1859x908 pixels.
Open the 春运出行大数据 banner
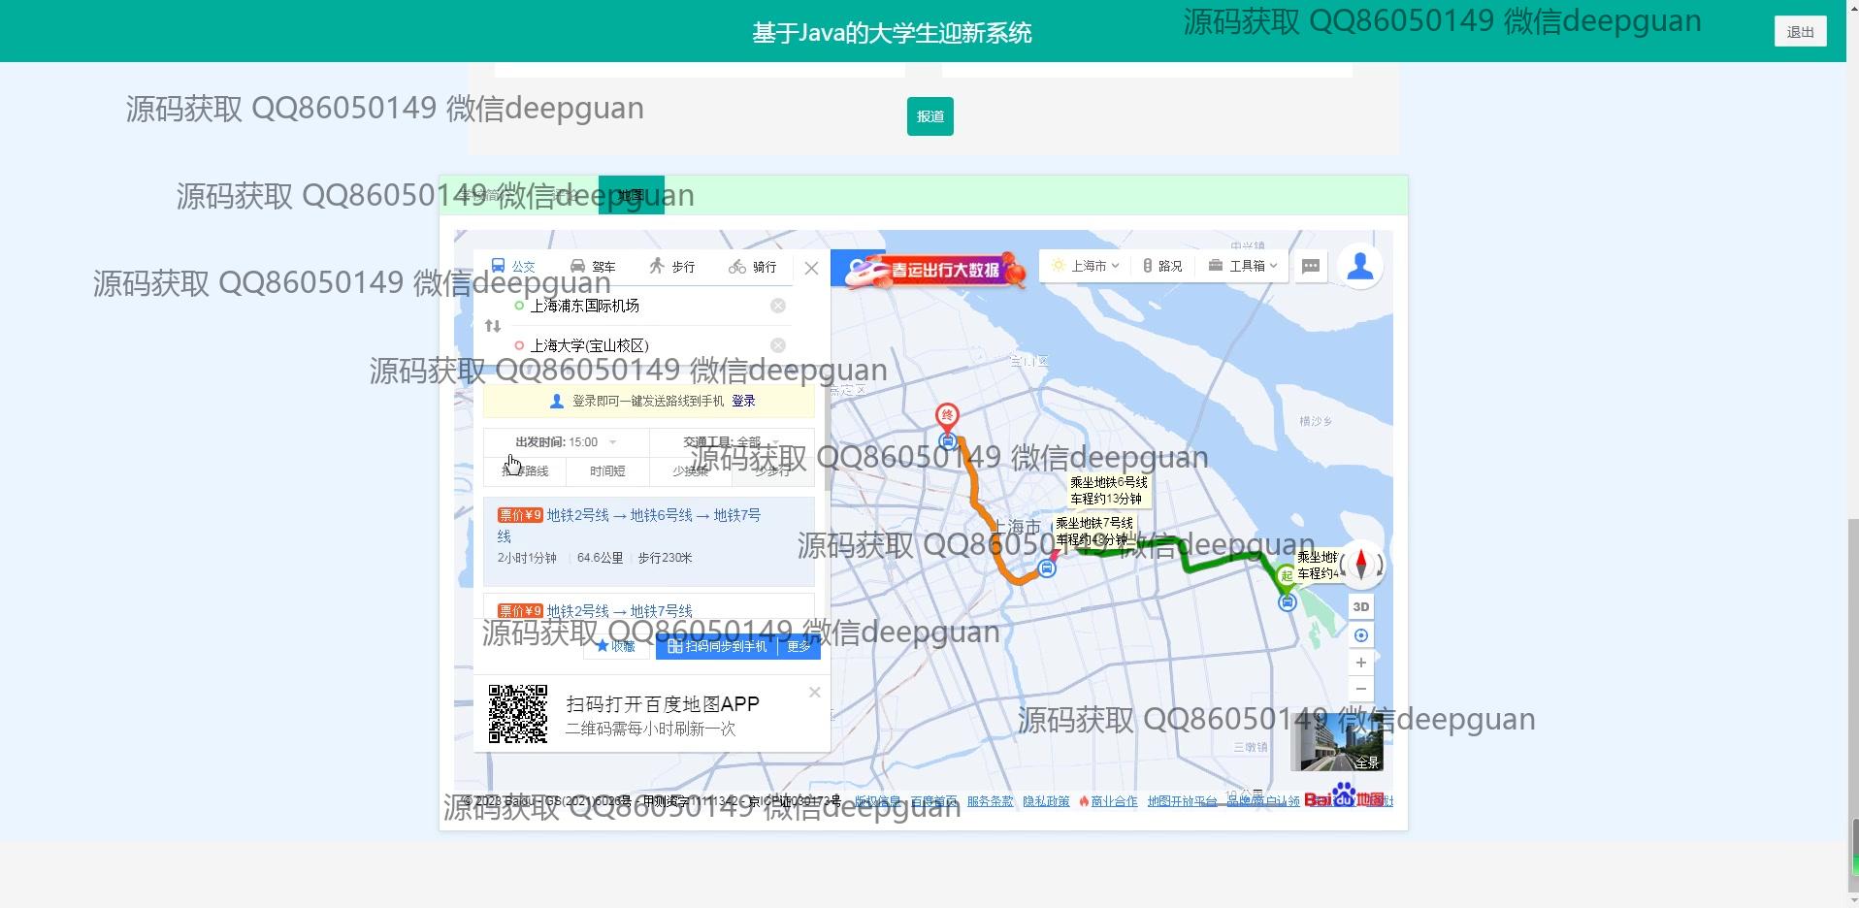pyautogui.click(x=934, y=270)
